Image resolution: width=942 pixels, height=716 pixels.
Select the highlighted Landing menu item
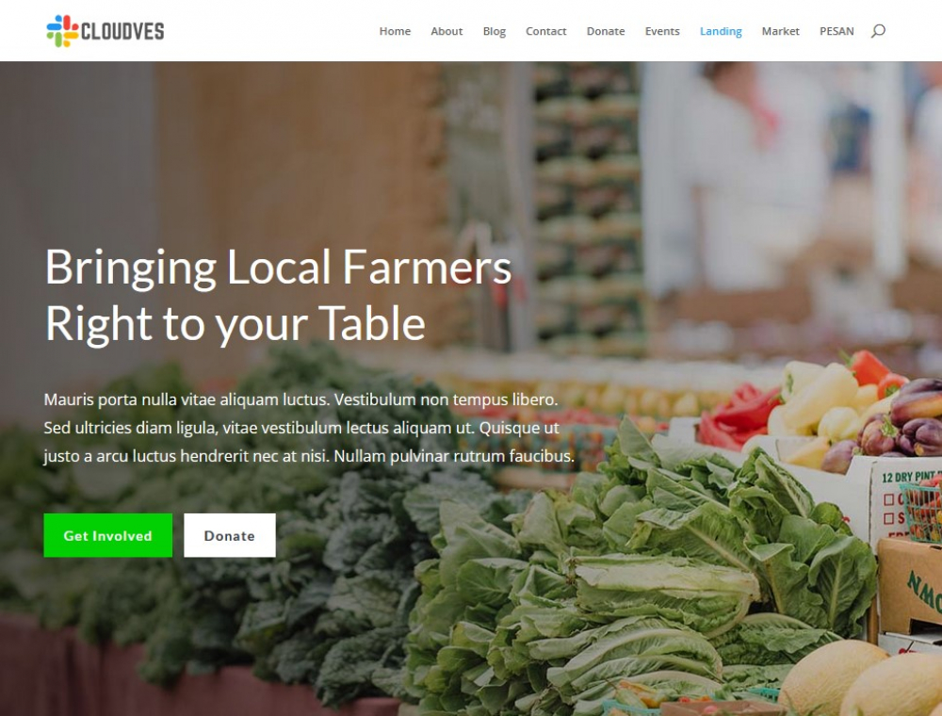tap(721, 31)
